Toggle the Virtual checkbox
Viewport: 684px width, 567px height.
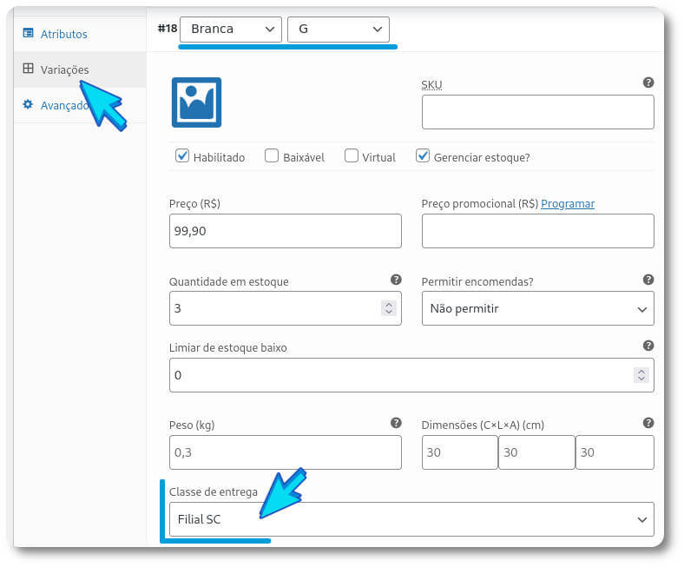[x=352, y=155]
